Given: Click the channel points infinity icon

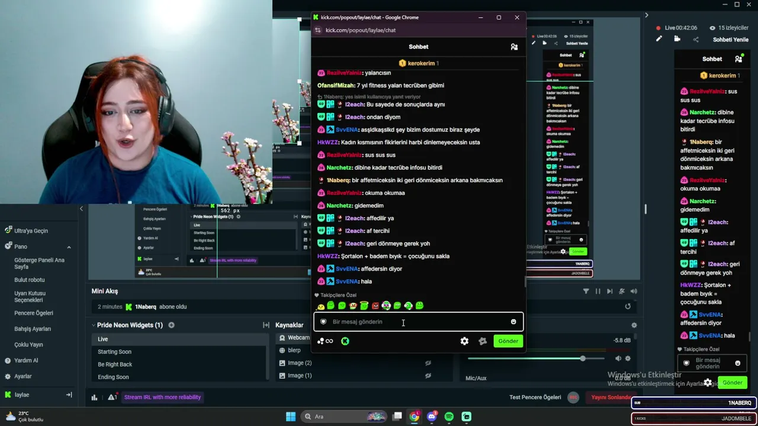Looking at the screenshot, I should point(325,341).
